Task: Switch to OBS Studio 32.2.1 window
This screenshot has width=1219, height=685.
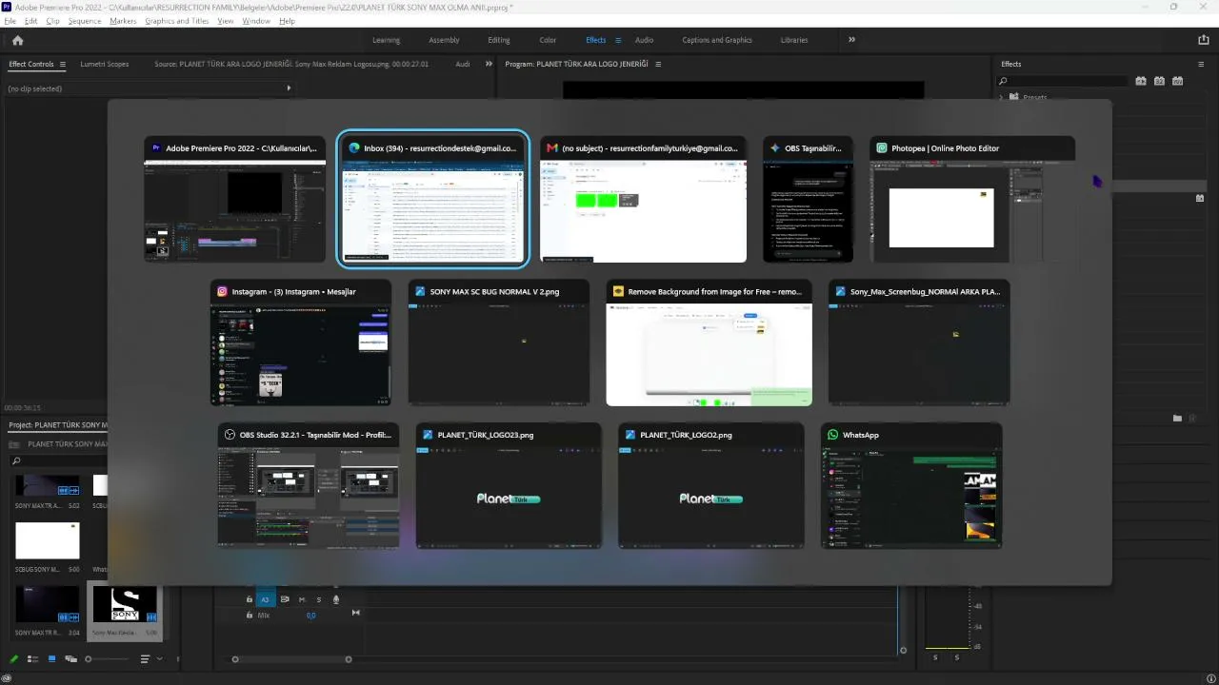Action: tap(309, 485)
